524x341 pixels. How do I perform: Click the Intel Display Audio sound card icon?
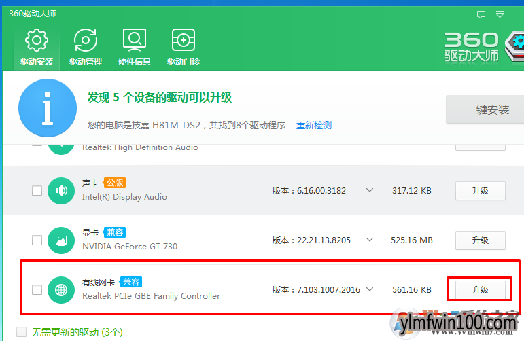(x=61, y=191)
